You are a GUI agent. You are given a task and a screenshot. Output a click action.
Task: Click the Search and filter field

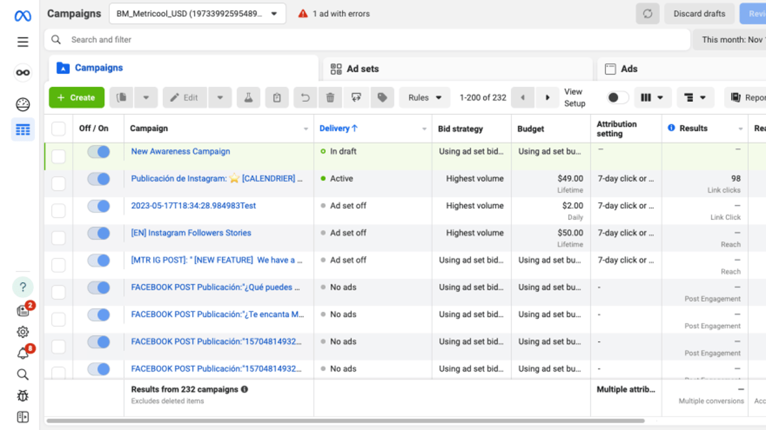tap(370, 40)
